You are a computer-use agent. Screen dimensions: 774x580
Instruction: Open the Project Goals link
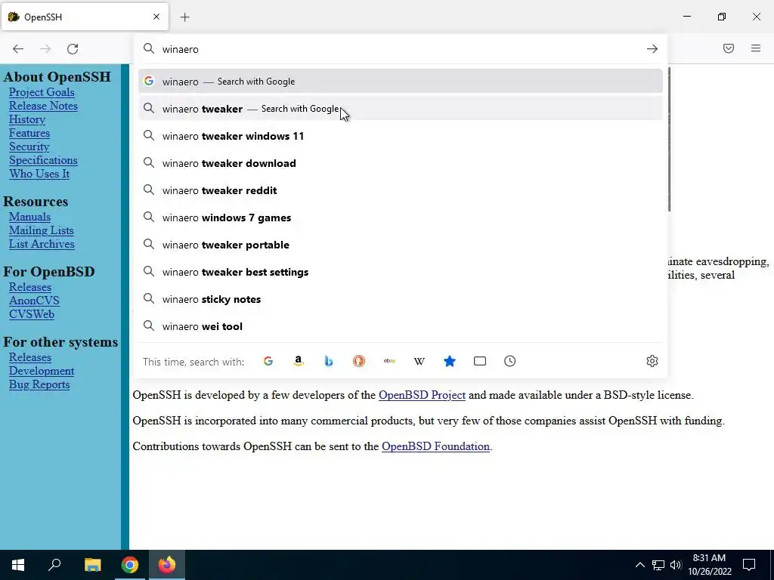pyautogui.click(x=42, y=92)
